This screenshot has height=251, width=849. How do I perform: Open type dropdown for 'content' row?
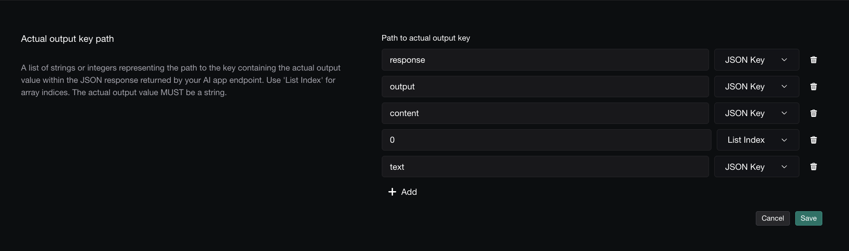point(756,113)
